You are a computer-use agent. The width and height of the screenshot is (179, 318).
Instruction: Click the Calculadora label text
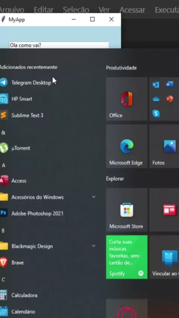tap(24, 295)
